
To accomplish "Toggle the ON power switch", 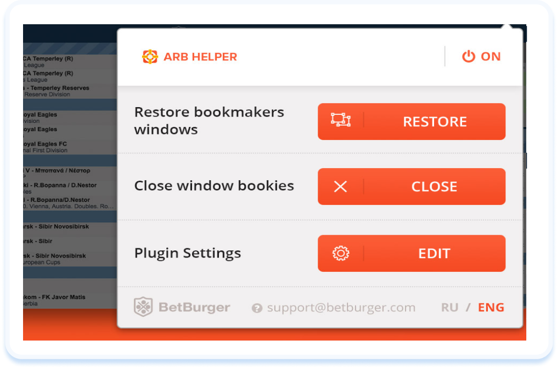I will [481, 57].
